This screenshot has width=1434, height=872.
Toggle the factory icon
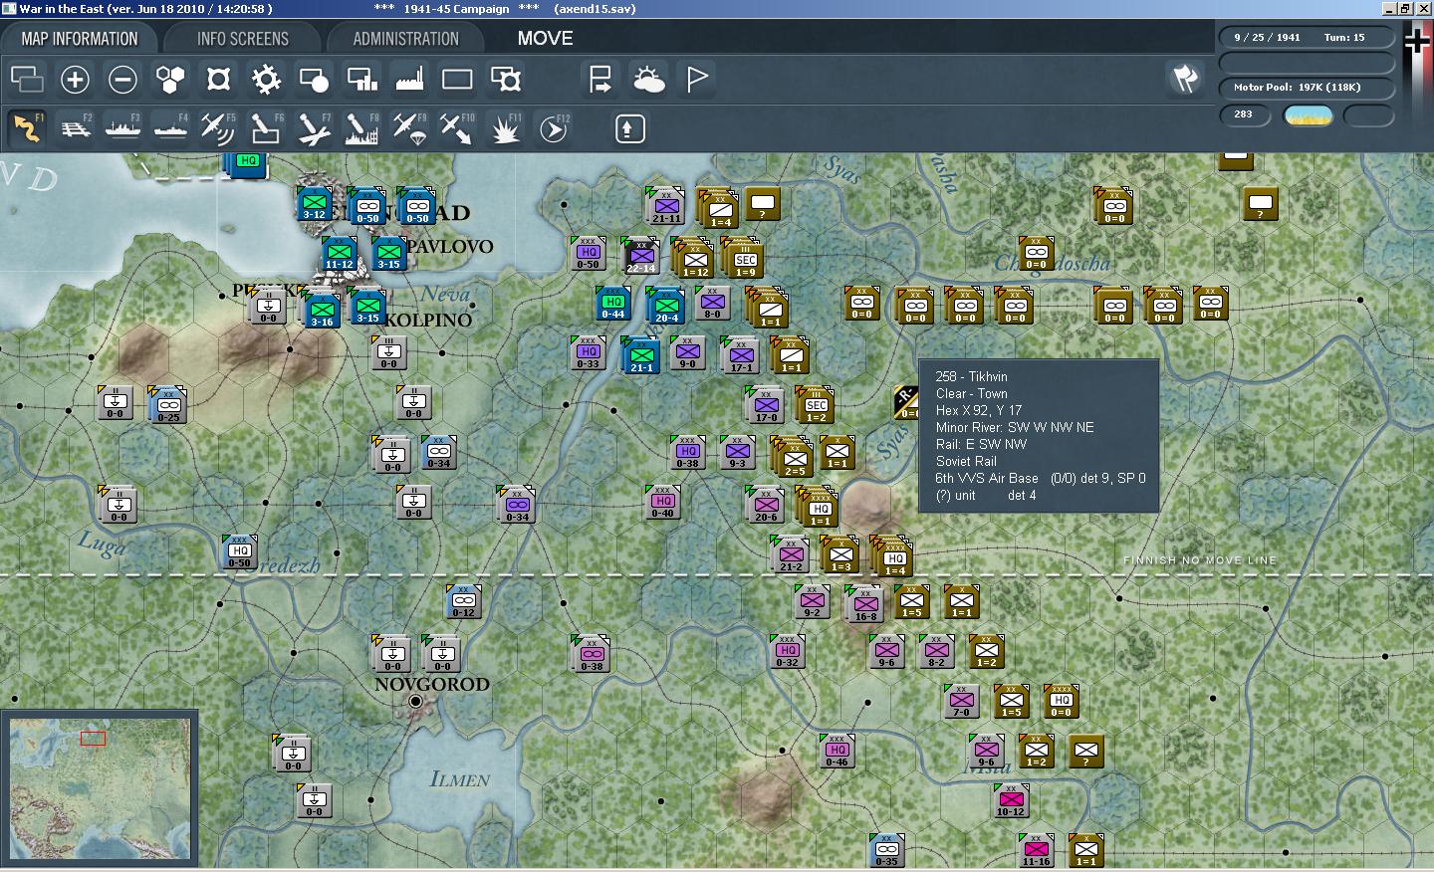[409, 79]
